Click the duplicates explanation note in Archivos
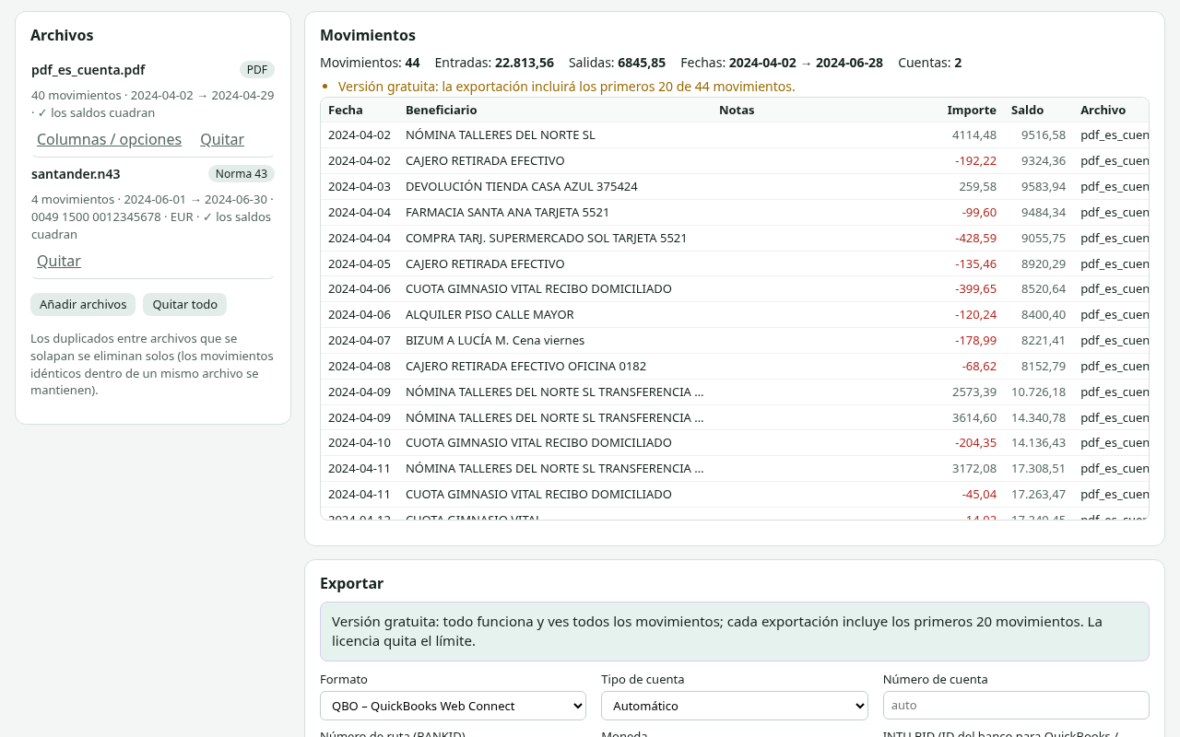 point(152,365)
